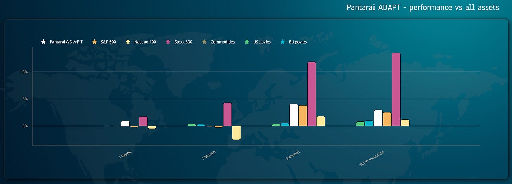Image resolution: width=512 pixels, height=184 pixels.
Task: Click the 1 Week axis label
Action: click(125, 155)
